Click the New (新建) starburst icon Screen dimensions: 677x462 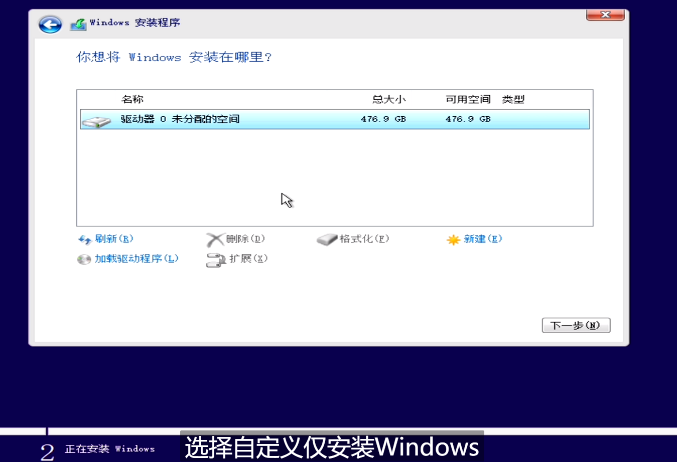[453, 240]
